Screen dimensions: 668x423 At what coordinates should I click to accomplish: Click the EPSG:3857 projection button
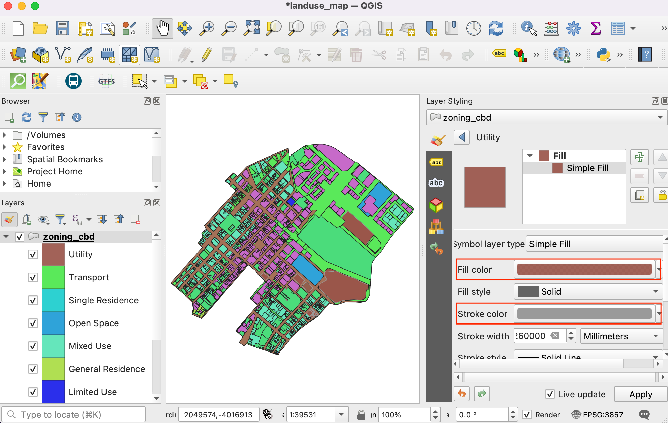pyautogui.click(x=598, y=414)
